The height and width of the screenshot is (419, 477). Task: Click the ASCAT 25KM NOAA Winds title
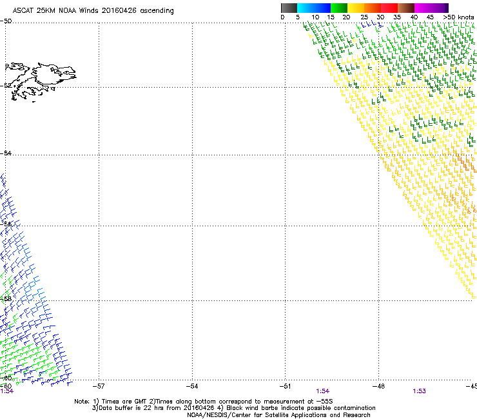(x=93, y=11)
